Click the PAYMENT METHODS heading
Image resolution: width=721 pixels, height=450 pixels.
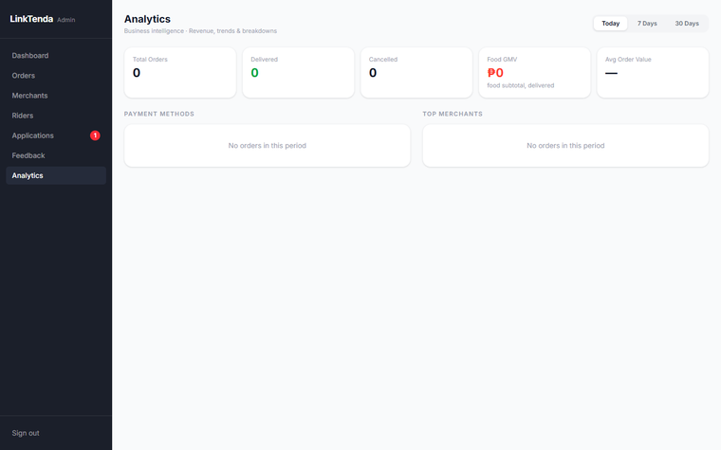tap(159, 114)
